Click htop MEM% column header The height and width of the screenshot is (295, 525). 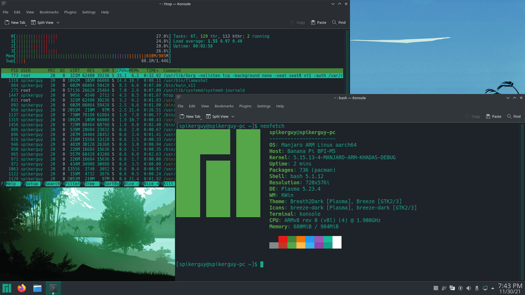click(134, 71)
